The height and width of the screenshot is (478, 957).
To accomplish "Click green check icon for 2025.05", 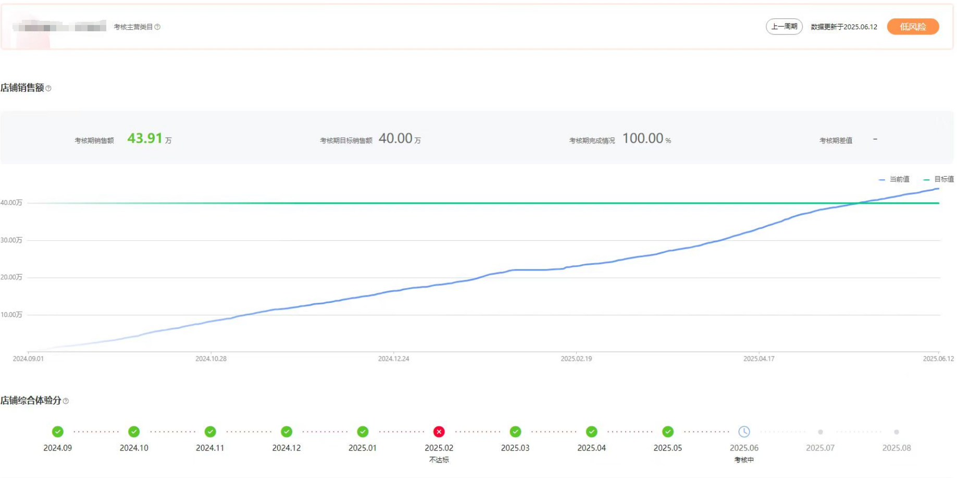I will click(668, 432).
